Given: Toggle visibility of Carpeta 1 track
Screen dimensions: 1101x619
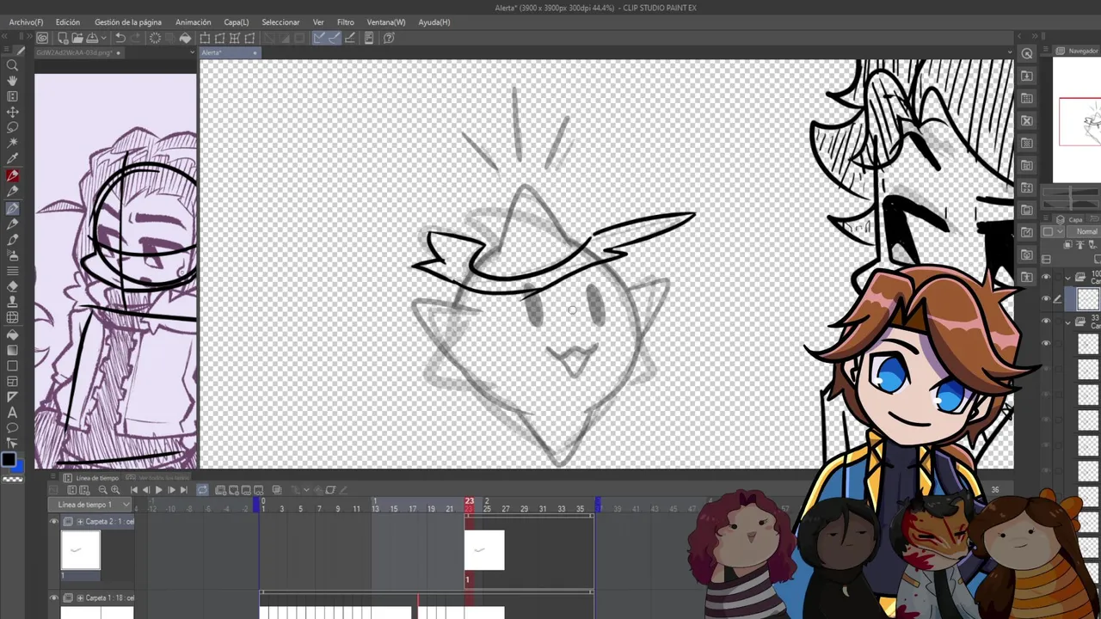Looking at the screenshot, I should point(54,598).
